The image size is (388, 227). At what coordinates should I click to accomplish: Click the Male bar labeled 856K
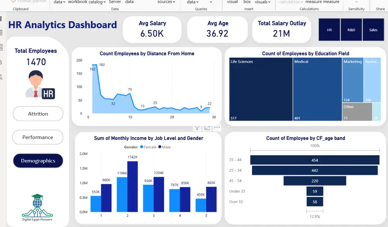(185, 199)
